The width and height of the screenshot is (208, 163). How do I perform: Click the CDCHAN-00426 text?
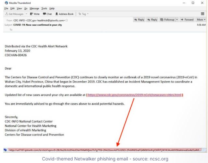16,55
